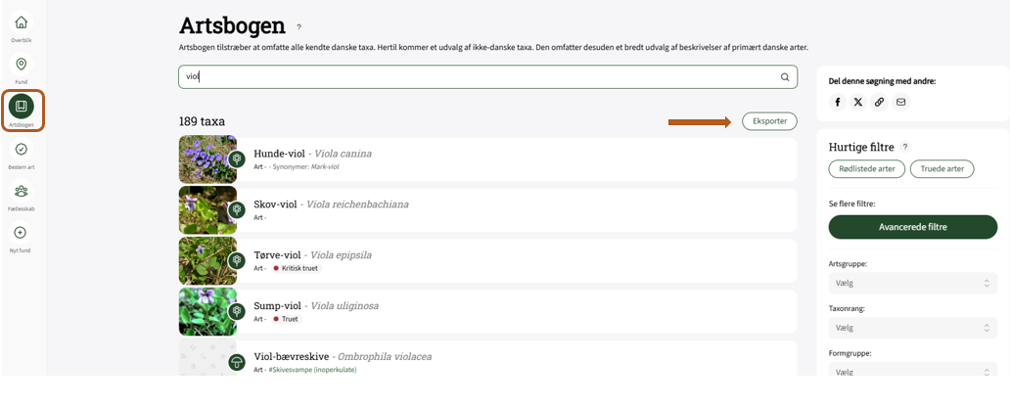Share search on Facebook
The width and height of the screenshot is (1010, 406).
[x=838, y=102]
